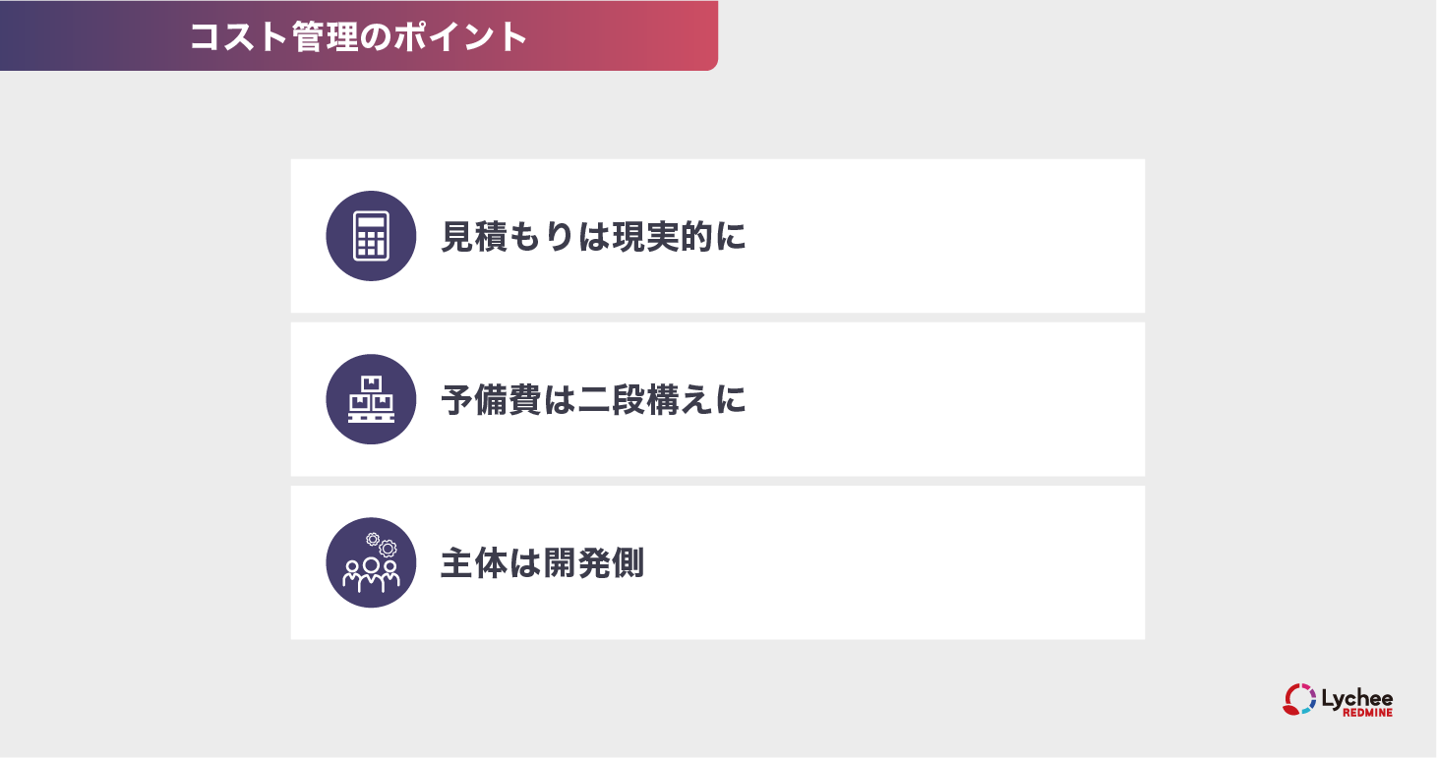The width and height of the screenshot is (1437, 759).
Task: Click the circular Lychee logo mark
Action: pyautogui.click(x=1299, y=698)
